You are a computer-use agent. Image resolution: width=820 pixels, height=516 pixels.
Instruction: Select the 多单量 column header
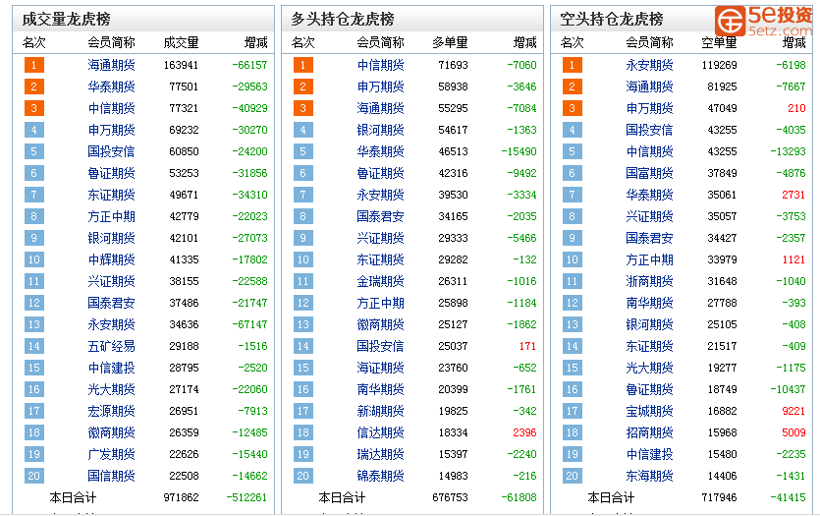click(x=450, y=42)
